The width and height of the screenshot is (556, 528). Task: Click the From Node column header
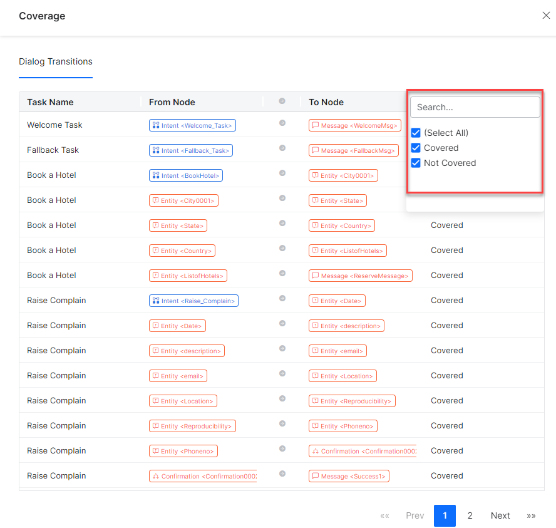click(172, 102)
